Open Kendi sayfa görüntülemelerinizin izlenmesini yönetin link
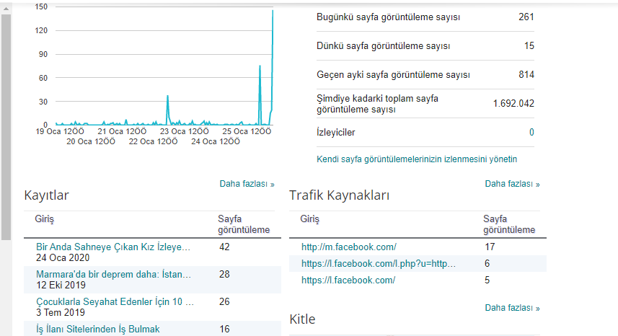Viewport: 618px width, 336px height. (417, 159)
